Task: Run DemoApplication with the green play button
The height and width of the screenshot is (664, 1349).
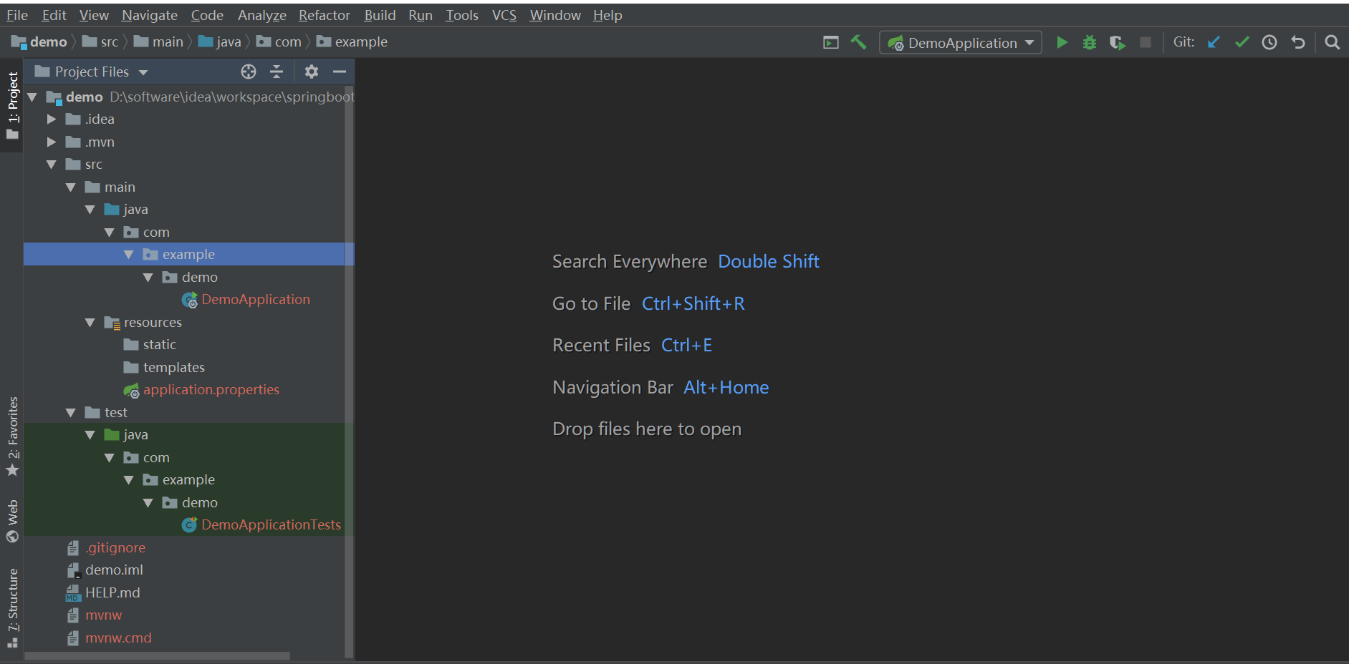Action: pyautogui.click(x=1062, y=42)
